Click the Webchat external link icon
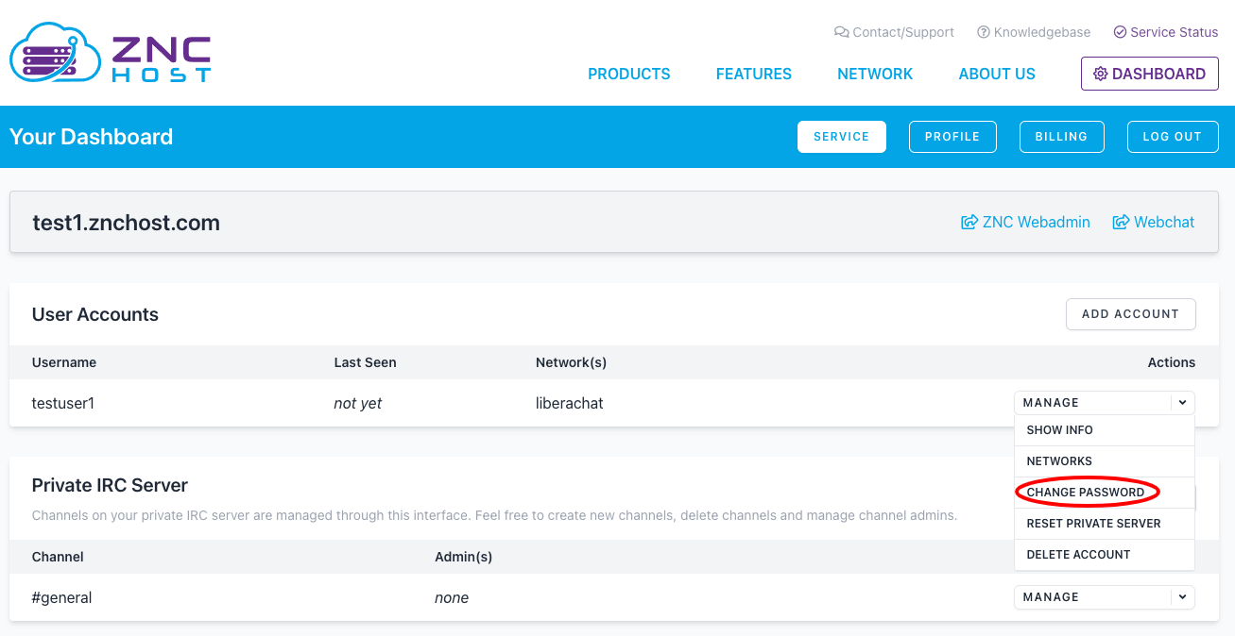This screenshot has width=1235, height=636. tap(1121, 223)
